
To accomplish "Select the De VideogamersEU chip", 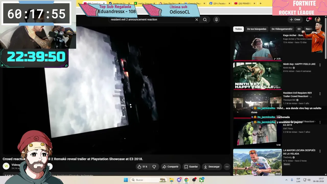I will (x=282, y=29).
